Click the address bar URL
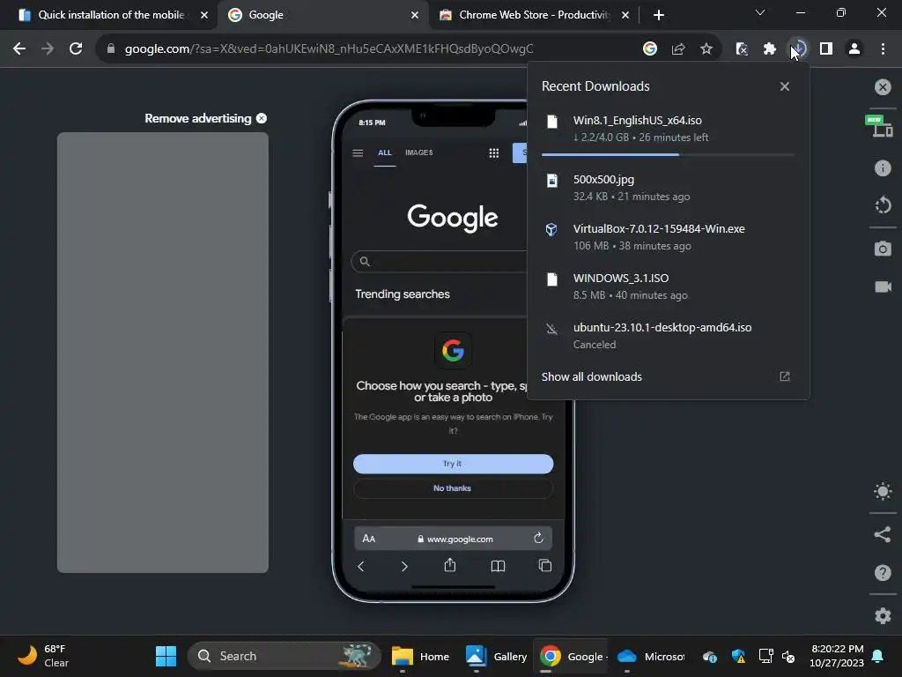 tap(329, 49)
